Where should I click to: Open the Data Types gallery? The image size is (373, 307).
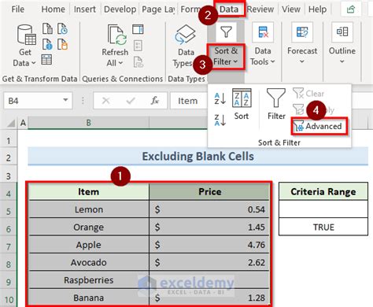[185, 45]
